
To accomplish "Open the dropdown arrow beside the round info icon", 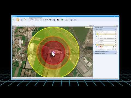I will pyautogui.click(x=56, y=20).
